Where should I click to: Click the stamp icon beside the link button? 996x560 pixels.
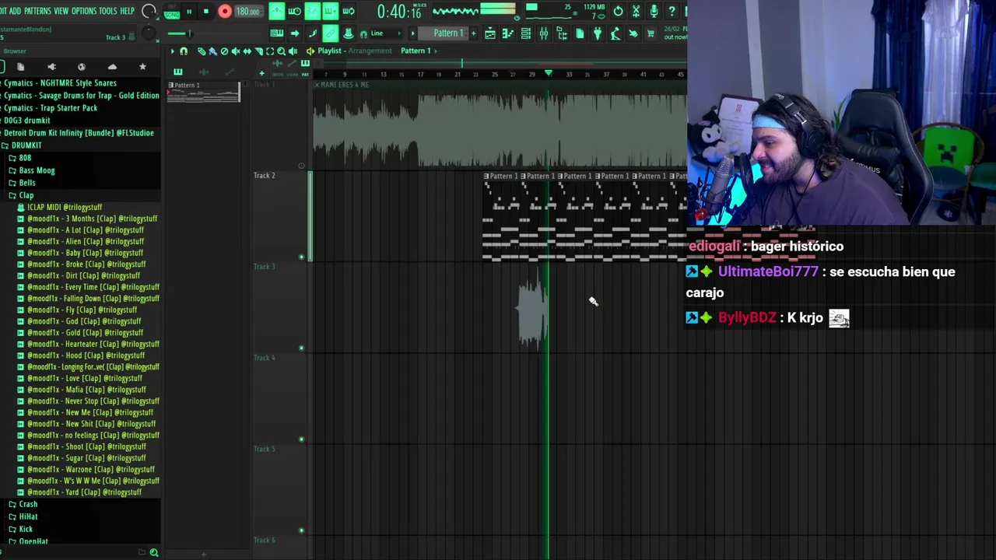349,33
